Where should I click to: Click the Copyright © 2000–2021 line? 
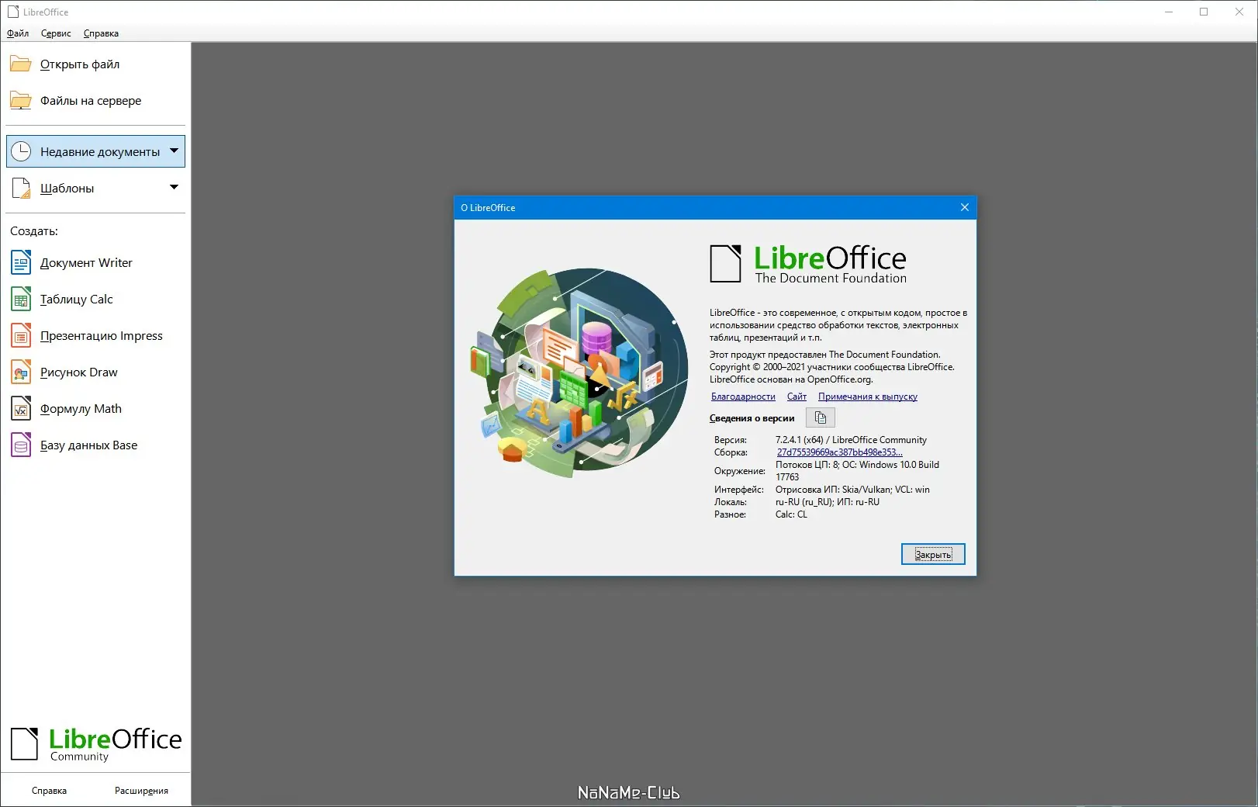831,367
